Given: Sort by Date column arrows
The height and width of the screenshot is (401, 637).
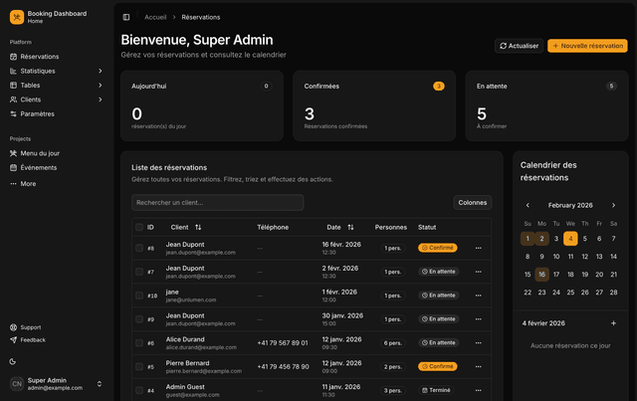Looking at the screenshot, I should click(350, 227).
